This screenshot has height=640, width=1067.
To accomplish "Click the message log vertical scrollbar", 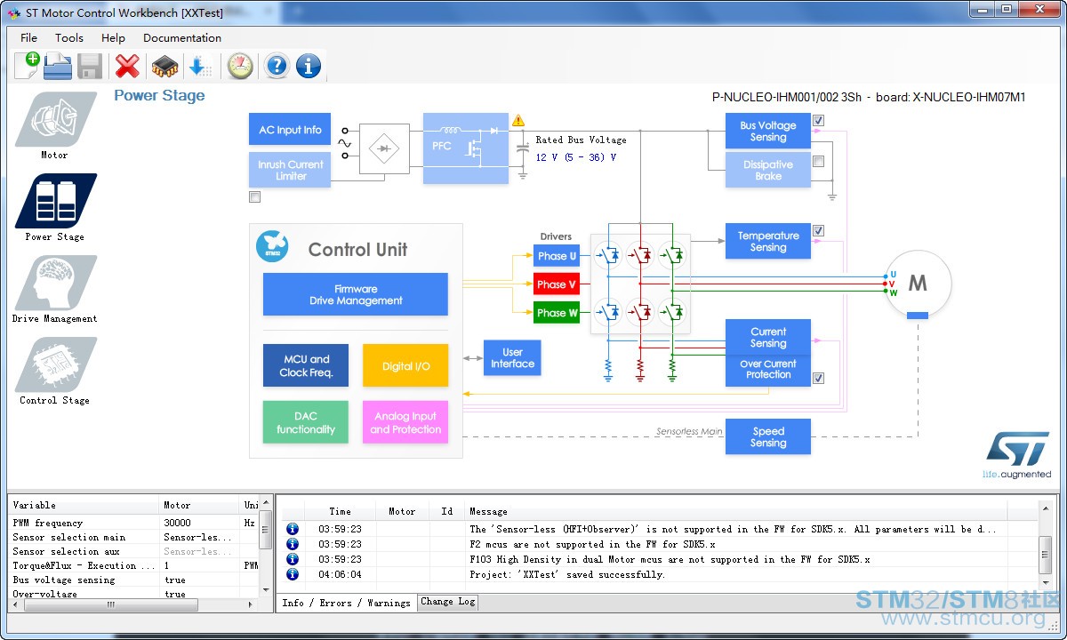I will click(1046, 546).
